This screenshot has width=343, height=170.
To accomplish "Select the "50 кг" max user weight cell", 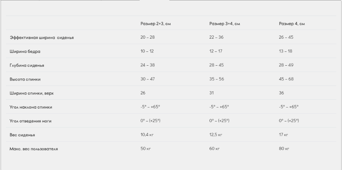I will 145,149.
